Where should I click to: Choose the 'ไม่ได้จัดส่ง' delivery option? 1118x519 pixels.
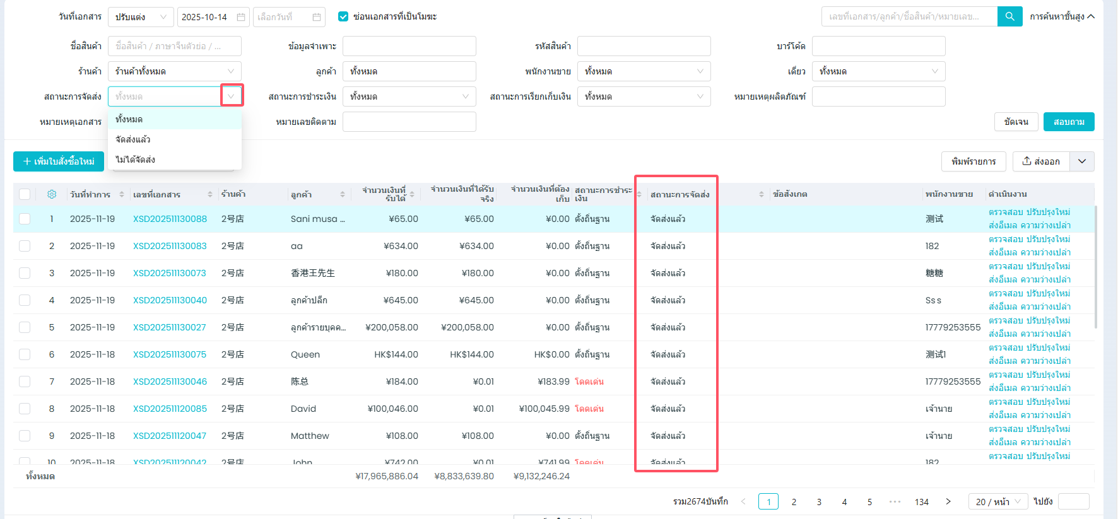pyautogui.click(x=135, y=160)
